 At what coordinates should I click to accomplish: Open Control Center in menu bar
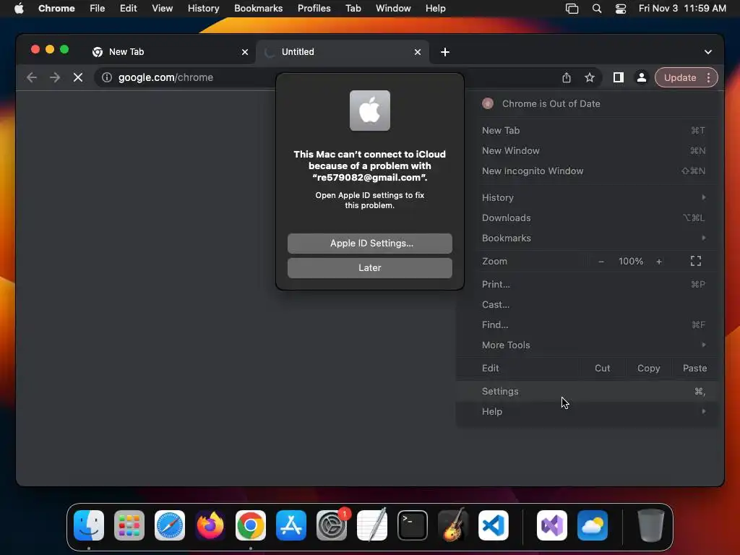pos(621,9)
